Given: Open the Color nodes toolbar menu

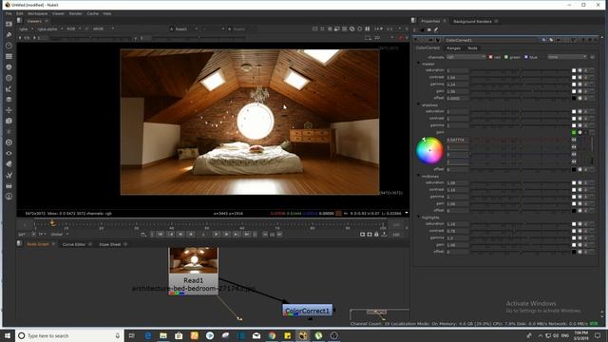Looking at the screenshot, I should (x=9, y=67).
